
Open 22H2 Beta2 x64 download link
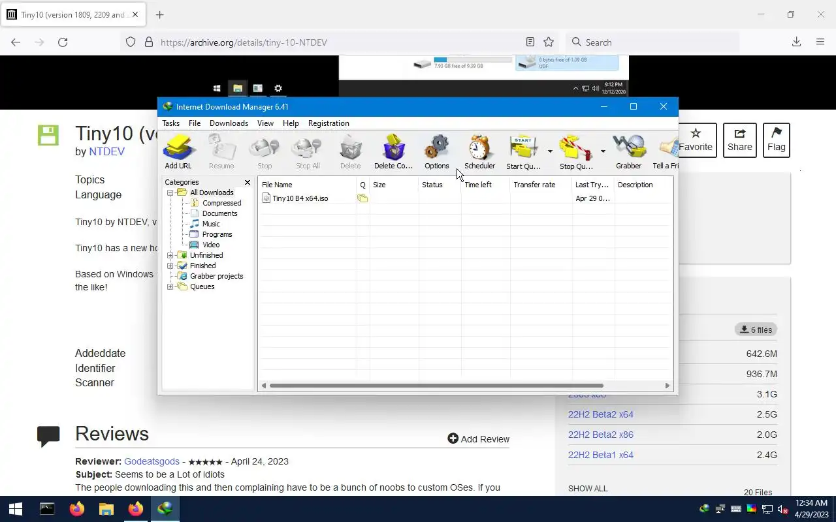click(601, 414)
